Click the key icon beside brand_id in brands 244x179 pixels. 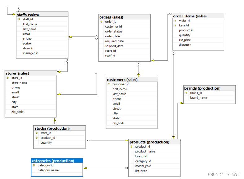click(x=186, y=93)
